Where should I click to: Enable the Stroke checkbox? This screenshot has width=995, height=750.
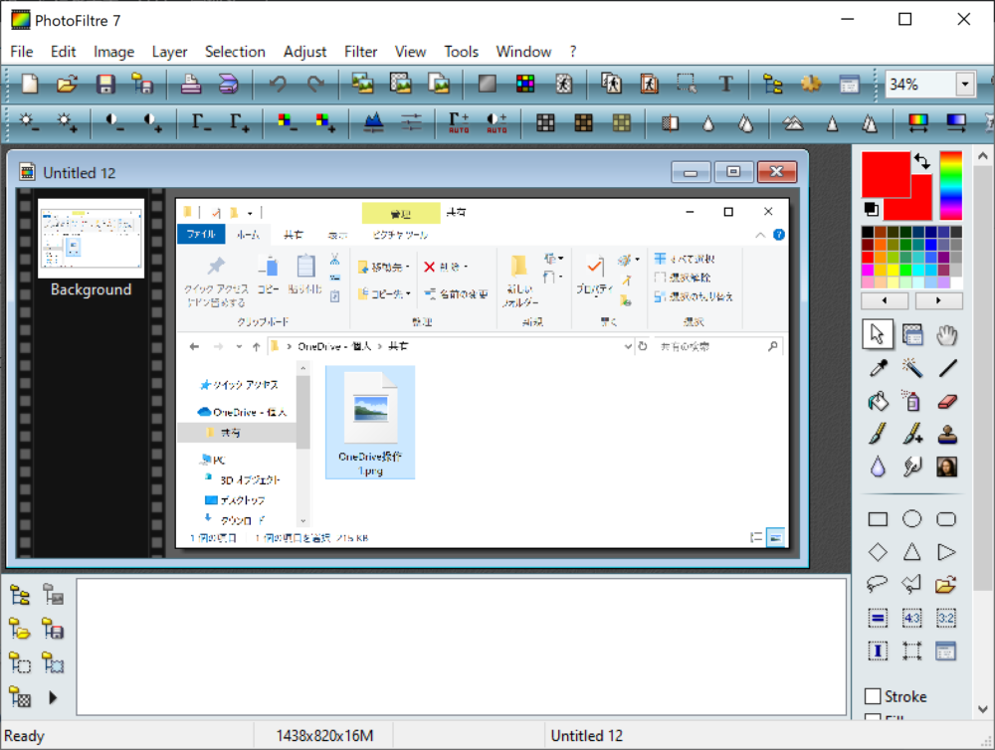point(874,696)
